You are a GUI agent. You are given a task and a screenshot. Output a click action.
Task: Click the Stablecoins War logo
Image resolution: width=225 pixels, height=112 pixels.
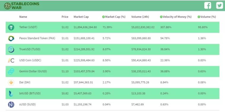pyautogui.click(x=22, y=6)
